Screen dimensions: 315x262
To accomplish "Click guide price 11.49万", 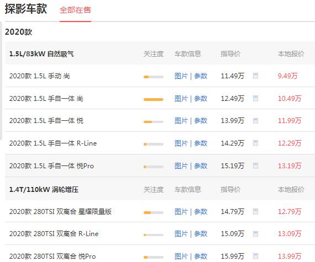I will coord(233,76).
